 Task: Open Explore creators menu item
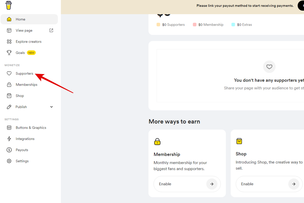click(28, 42)
